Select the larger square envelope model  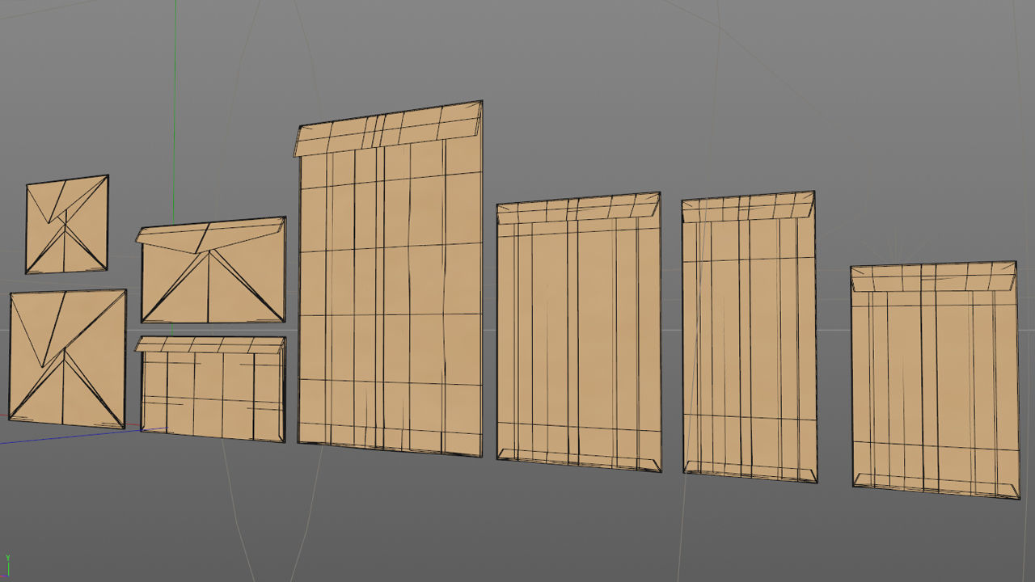68,359
